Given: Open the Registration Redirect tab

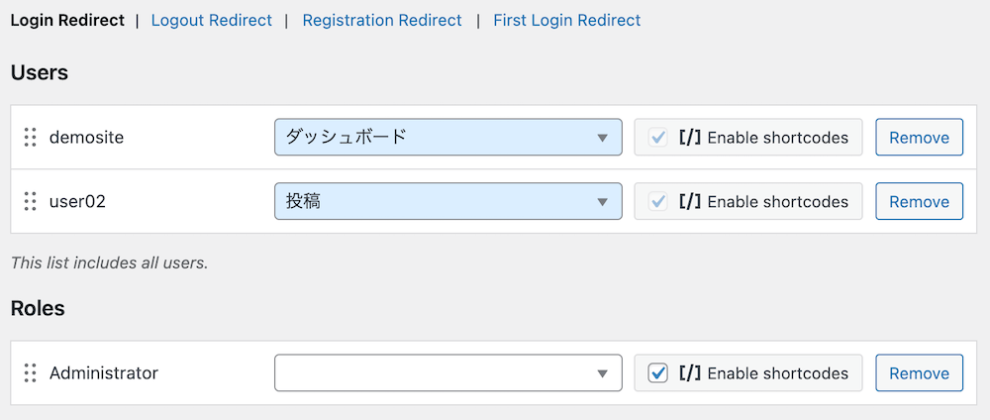Looking at the screenshot, I should tap(382, 20).
